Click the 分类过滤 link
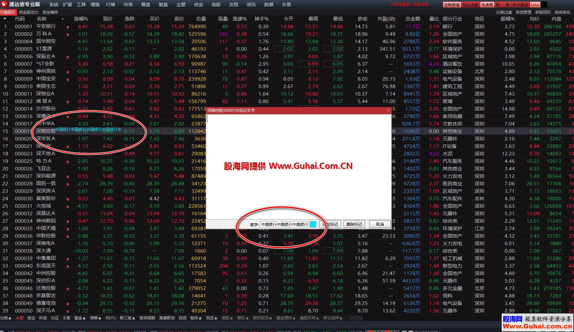Image resolution: width=574 pixels, height=332 pixels. 504,12
